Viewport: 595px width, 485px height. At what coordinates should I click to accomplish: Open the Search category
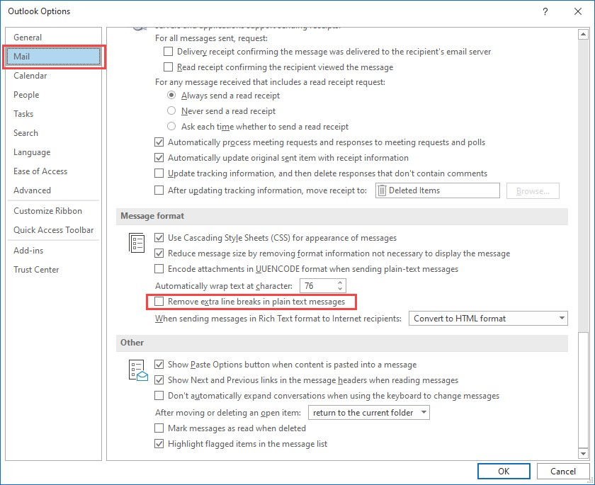click(x=54, y=132)
